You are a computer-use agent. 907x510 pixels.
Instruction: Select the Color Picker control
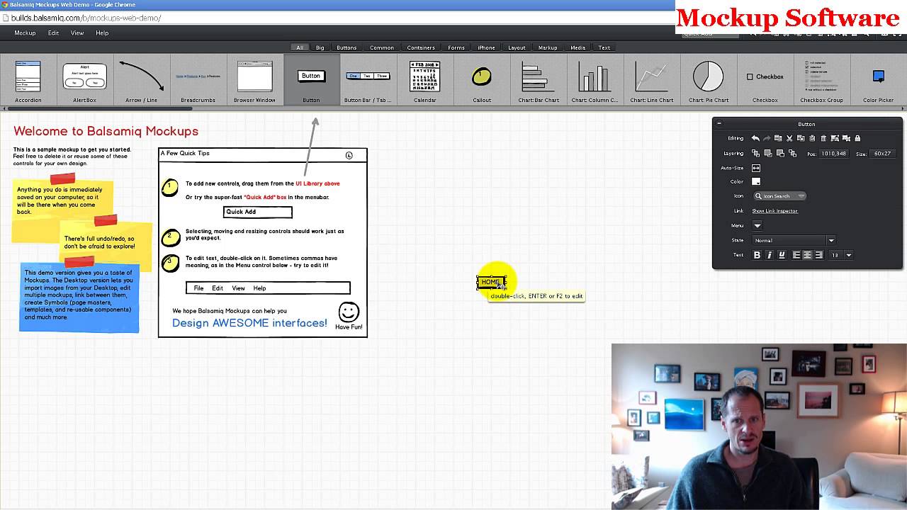click(878, 81)
